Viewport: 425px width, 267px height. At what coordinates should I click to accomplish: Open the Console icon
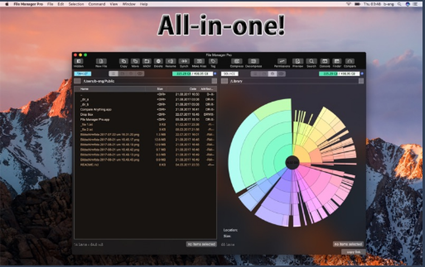(325, 62)
